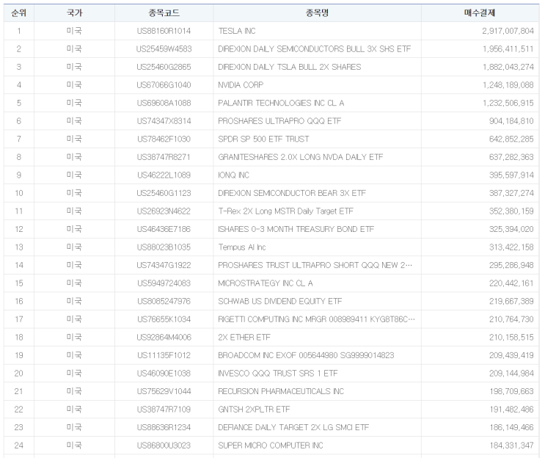Click amount 2,917,007,804
The image size is (545, 458).
508,31
